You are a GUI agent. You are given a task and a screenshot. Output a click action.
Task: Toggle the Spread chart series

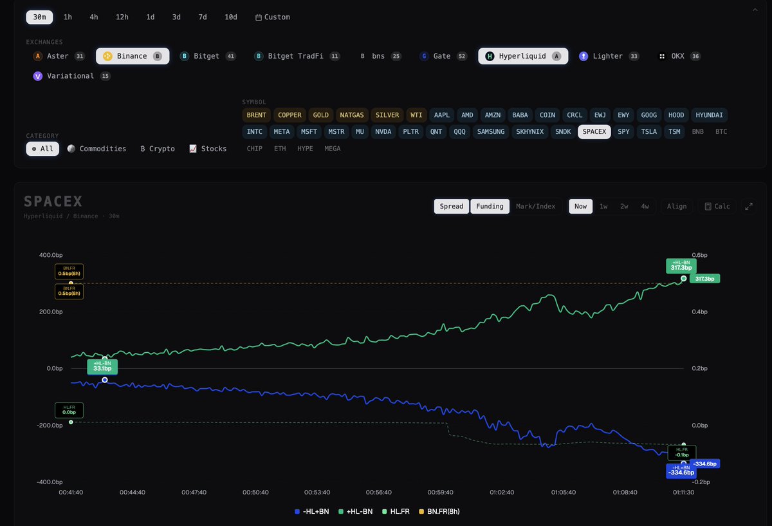[x=452, y=206]
